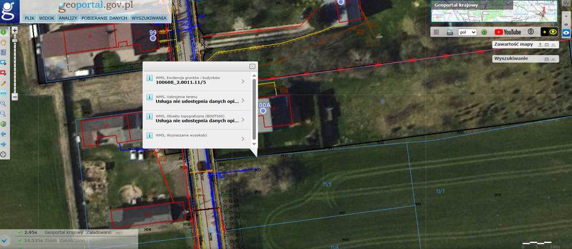Click the WYSZUKIWANIA menu button
Viewport: 572px width, 249px height.
pyautogui.click(x=149, y=18)
